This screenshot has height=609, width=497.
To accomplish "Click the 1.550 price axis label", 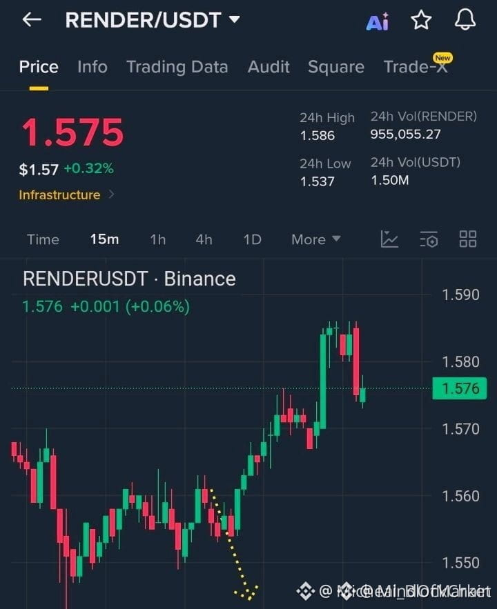I will click(461, 563).
